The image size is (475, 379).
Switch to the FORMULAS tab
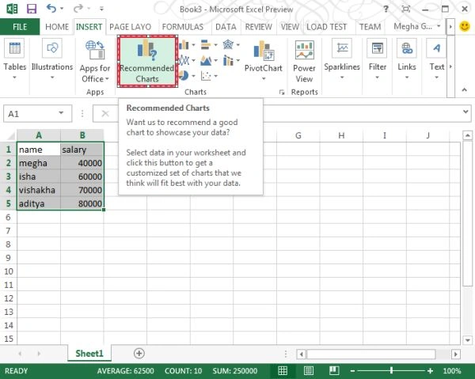pos(183,27)
